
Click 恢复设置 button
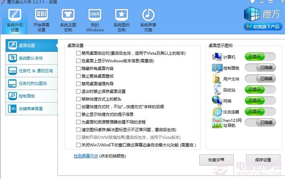tap(216, 160)
